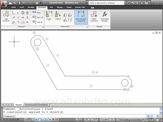Create a new drawing from Quick Access
The height and width of the screenshot is (122, 163).
tap(10, 3)
